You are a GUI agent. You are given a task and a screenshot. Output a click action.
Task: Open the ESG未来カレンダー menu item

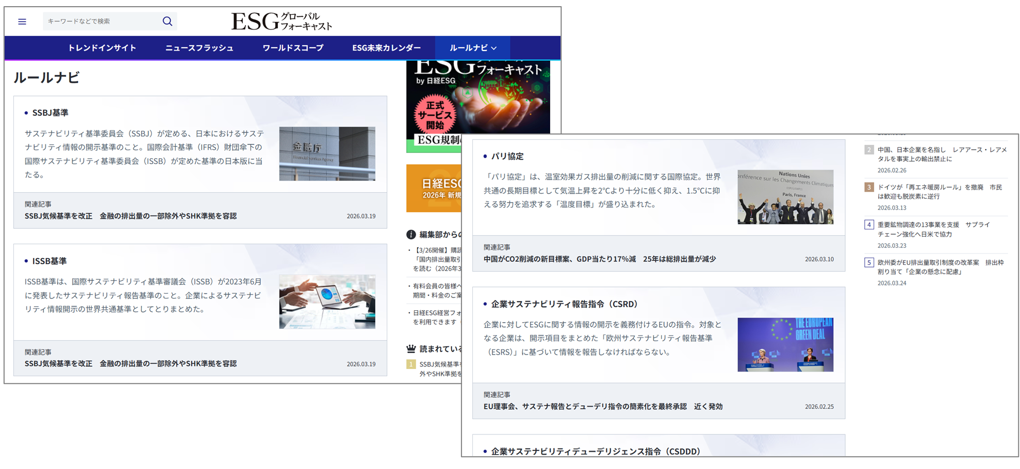(x=386, y=48)
